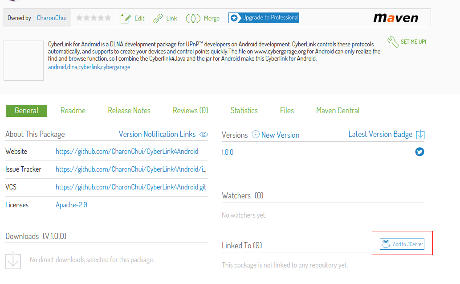Click the empty package avatar thumbnail

pyautogui.click(x=24, y=61)
